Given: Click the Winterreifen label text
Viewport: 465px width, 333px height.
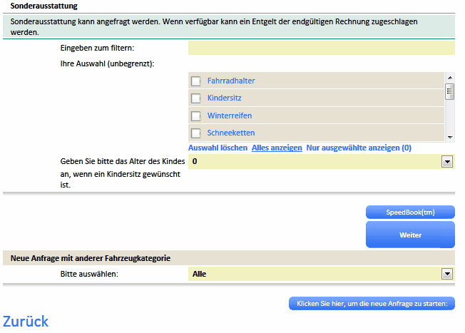Looking at the screenshot, I should point(230,116).
